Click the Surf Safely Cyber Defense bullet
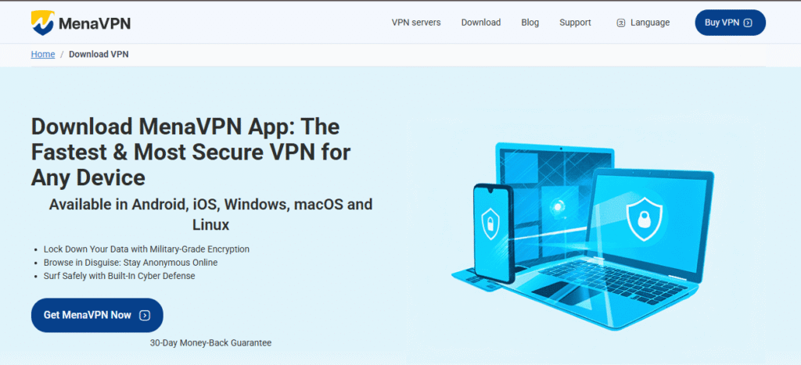 119,276
